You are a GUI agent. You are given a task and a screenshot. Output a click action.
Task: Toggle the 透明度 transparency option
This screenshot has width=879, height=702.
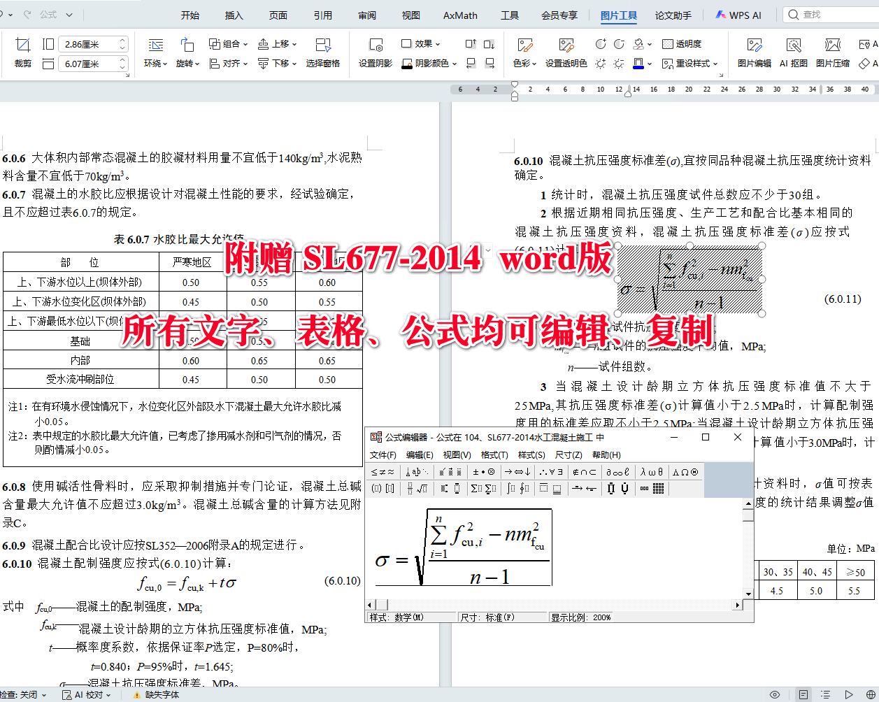[682, 43]
